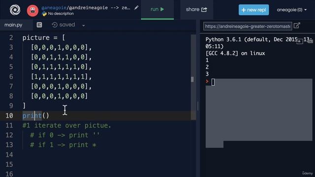
Task: Open aneagoie (0) account dropdown
Action: coord(292,10)
